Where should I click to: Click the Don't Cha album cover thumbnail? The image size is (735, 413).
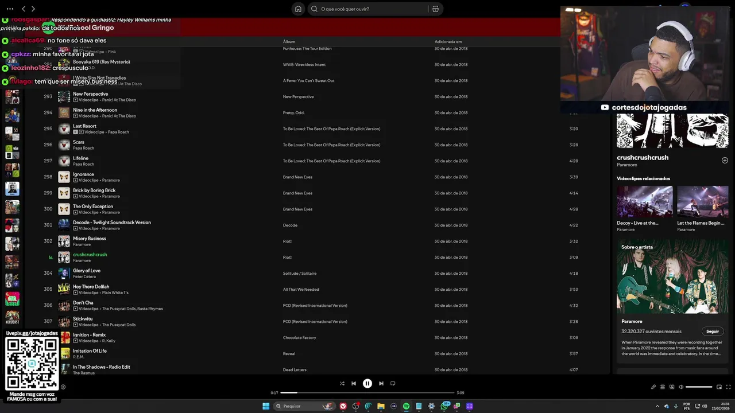click(64, 305)
